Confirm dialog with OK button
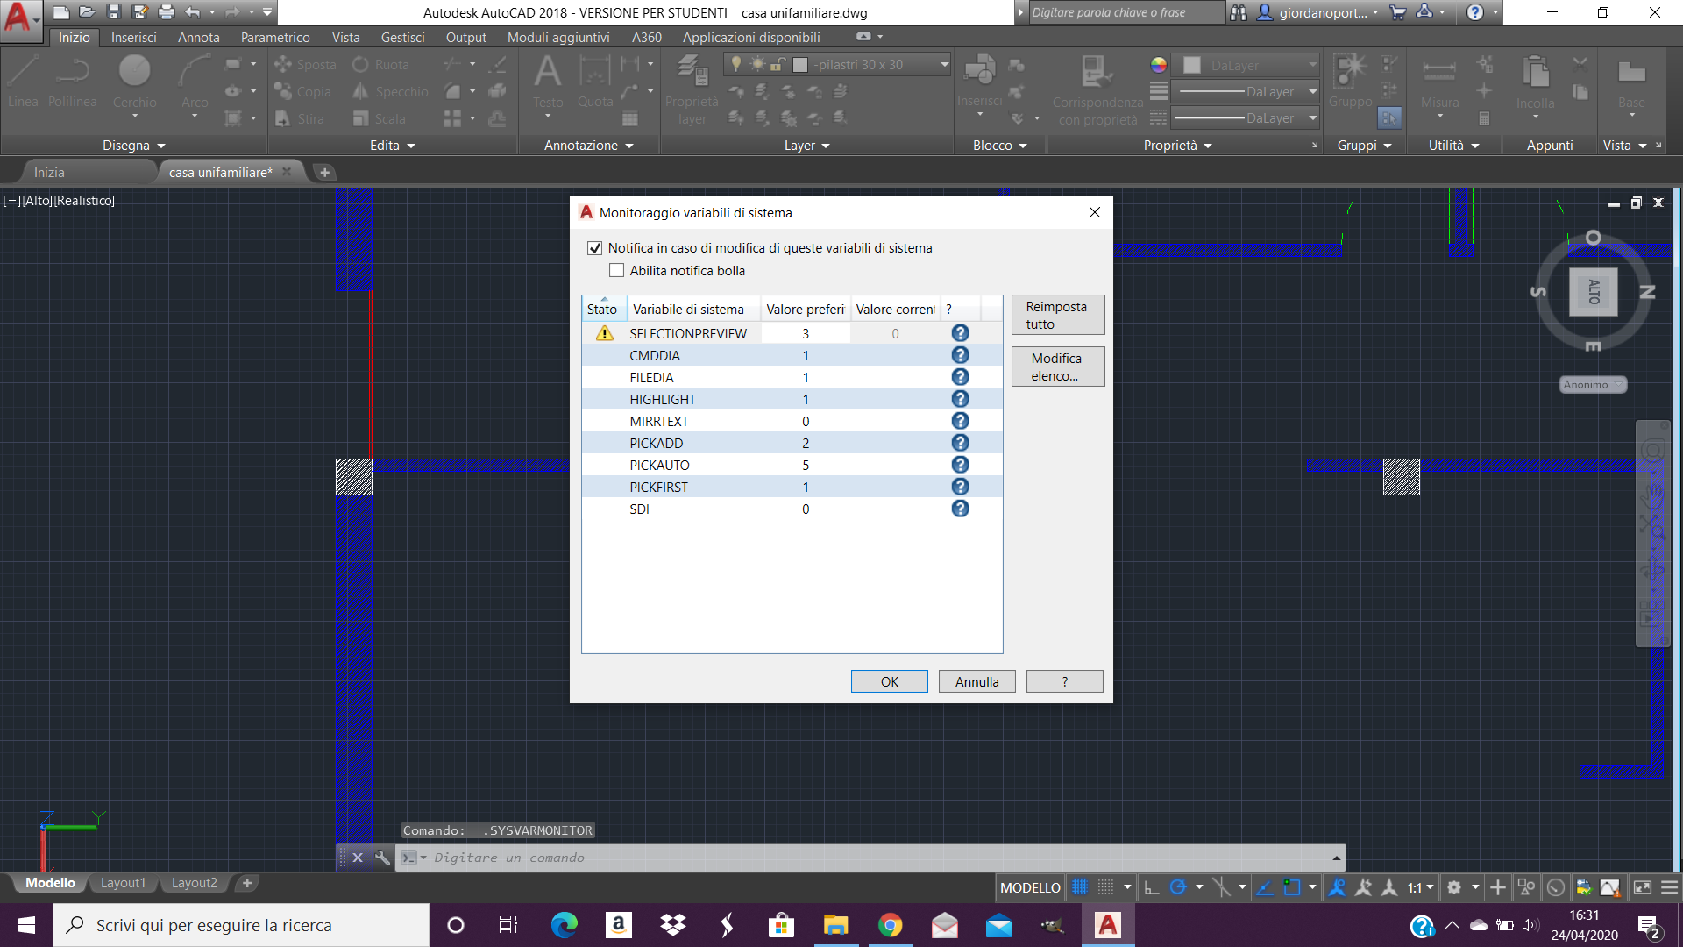 (x=889, y=681)
